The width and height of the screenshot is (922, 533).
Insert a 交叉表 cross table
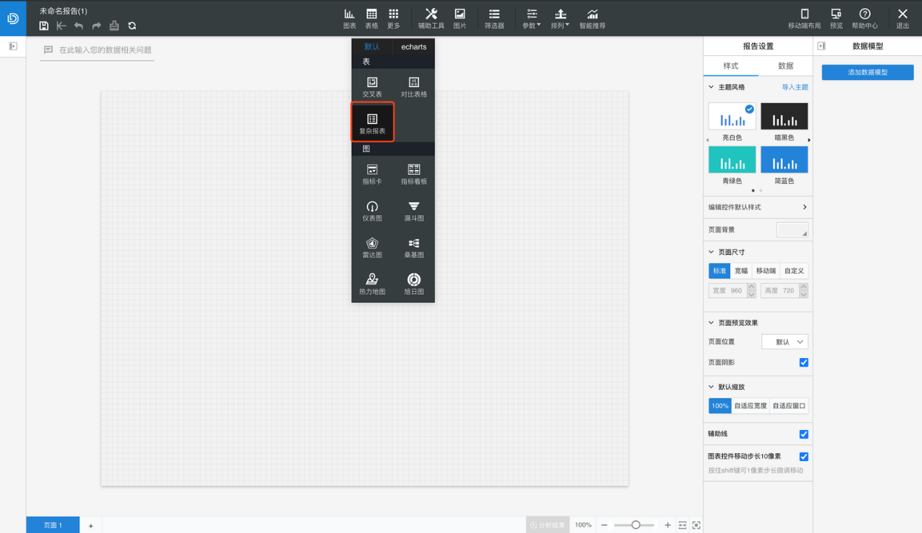pyautogui.click(x=372, y=86)
